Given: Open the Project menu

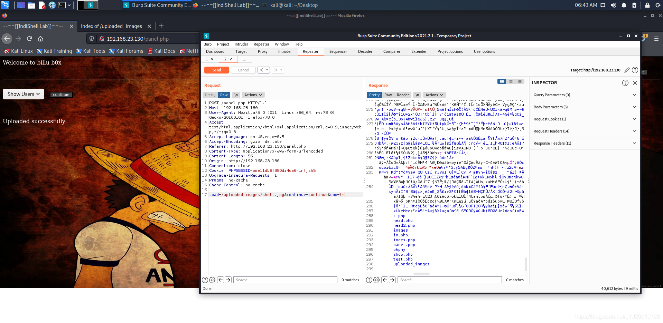Looking at the screenshot, I should point(223,44).
